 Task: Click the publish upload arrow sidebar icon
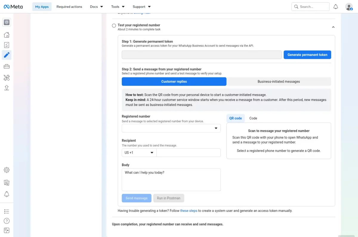pos(7,88)
